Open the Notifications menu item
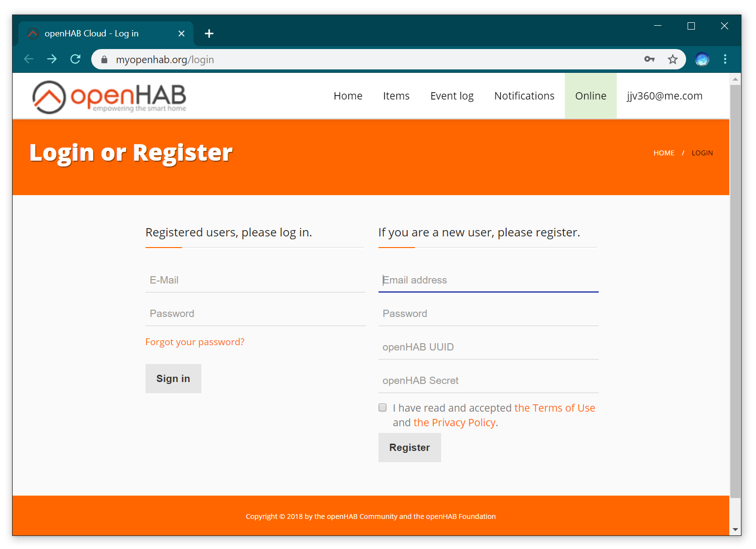 coord(524,96)
